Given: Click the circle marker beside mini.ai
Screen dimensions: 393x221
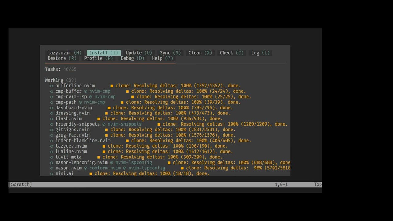Looking at the screenshot, I should click(x=52, y=174).
